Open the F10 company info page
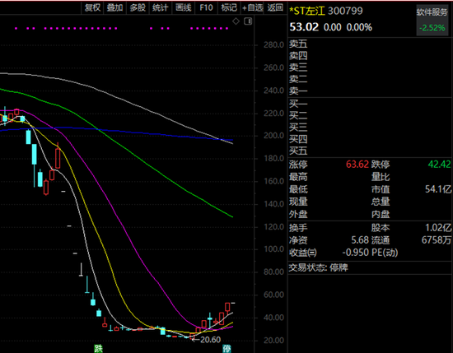Viewport: 453px width, 353px height. click(206, 7)
